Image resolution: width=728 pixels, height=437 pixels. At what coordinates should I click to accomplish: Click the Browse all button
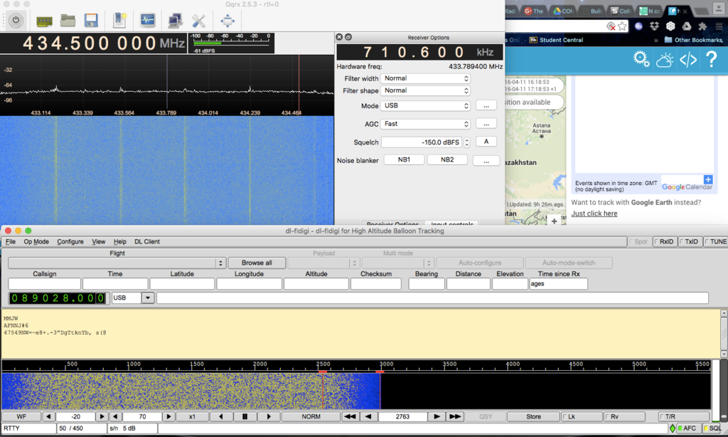coord(256,263)
